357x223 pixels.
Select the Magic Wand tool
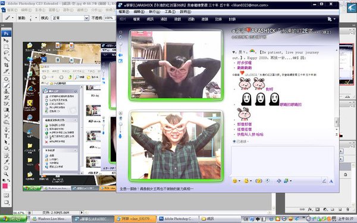(6, 59)
